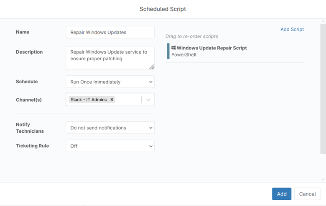
Task: Open the Notify Technicians dropdown
Action: click(110, 128)
